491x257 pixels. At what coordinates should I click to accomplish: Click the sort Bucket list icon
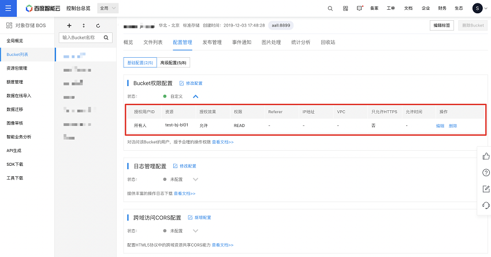click(84, 25)
